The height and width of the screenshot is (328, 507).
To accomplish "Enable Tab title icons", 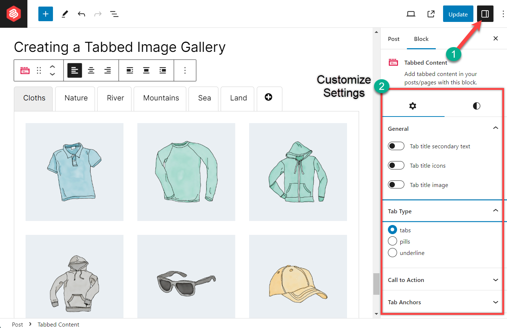I will pos(396,165).
